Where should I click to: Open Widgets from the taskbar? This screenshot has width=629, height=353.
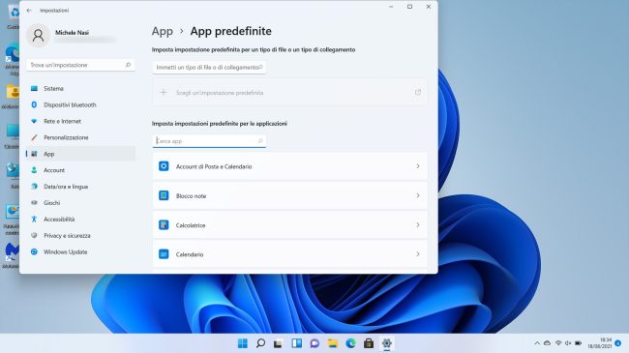tap(296, 343)
